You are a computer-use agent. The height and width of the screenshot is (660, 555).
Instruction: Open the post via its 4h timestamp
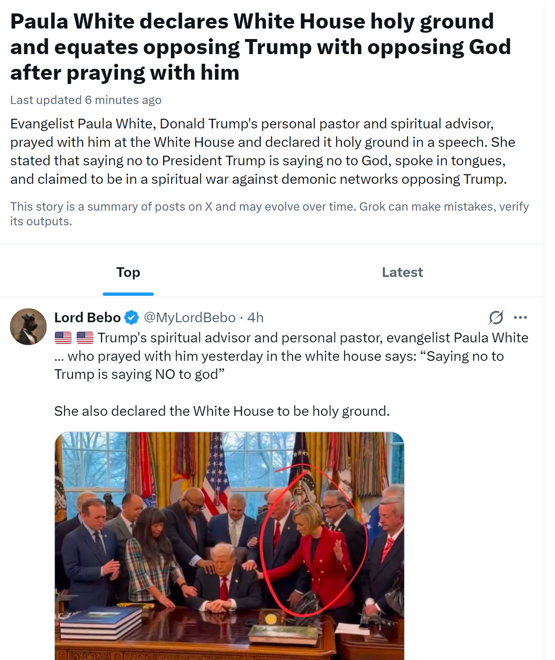click(255, 318)
